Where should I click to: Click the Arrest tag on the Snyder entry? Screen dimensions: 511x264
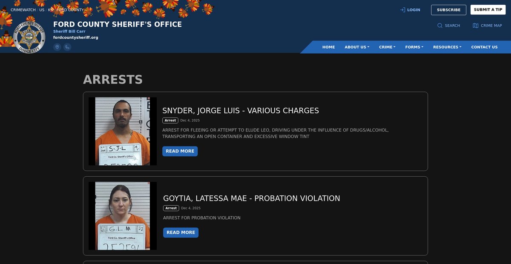[x=170, y=121]
